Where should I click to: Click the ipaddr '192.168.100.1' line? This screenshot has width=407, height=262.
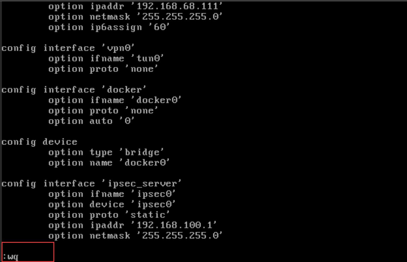coord(132,225)
